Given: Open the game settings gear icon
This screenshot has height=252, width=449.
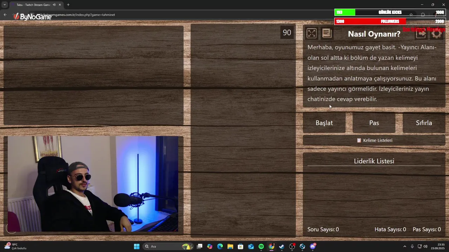Looking at the screenshot, I should coord(436,33).
